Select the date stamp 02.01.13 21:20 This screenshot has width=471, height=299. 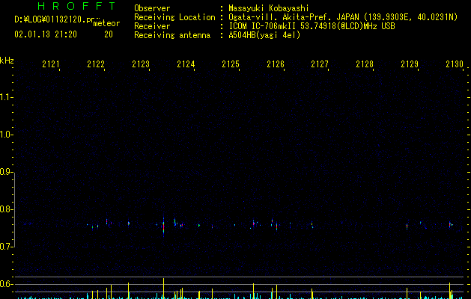(x=46, y=34)
